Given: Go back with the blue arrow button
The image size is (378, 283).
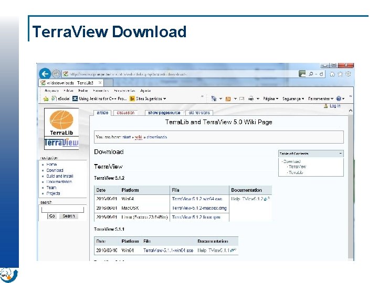Looking at the screenshot, I should (45, 74).
